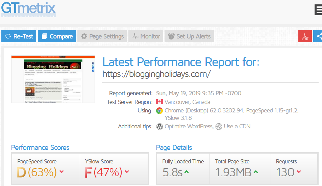
Task: Click the red arrow next to PageSpeed score
Action: point(62,172)
